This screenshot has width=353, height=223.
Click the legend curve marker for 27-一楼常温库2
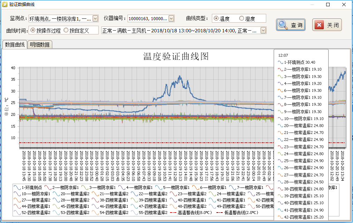[17, 200]
